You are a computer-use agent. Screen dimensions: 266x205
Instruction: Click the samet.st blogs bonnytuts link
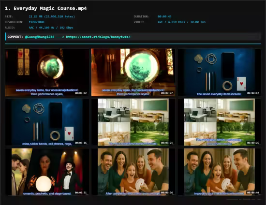point(98,37)
